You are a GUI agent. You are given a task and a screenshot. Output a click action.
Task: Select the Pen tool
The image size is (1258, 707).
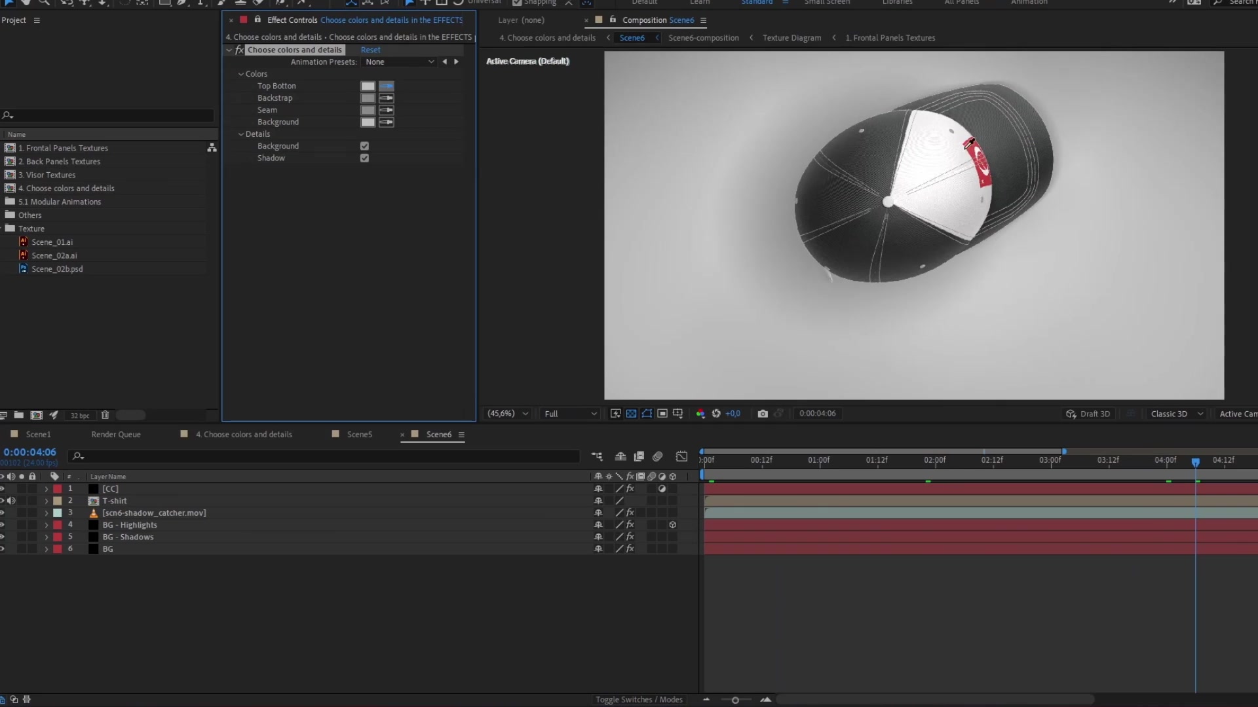(x=180, y=3)
